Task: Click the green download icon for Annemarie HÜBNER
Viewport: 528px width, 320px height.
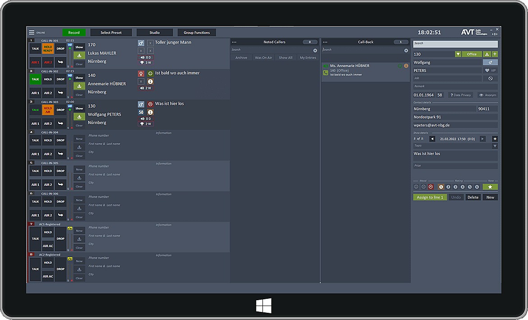Action: (79, 86)
